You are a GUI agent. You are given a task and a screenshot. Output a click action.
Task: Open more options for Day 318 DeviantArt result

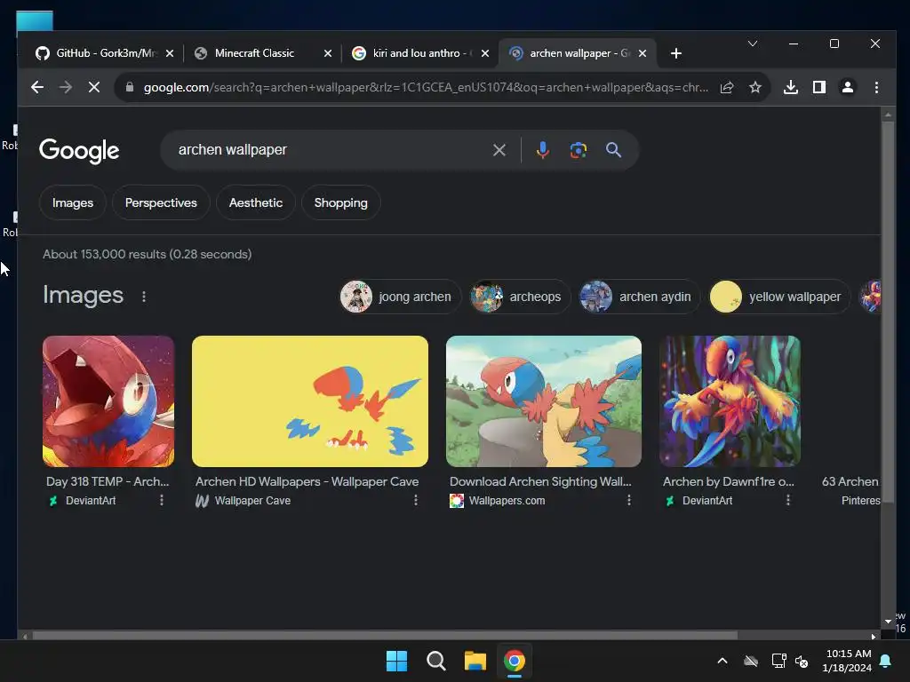tap(162, 500)
